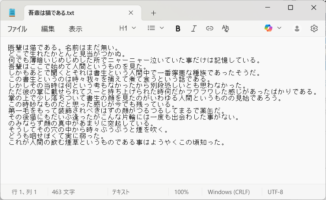Select the 吾輩は猫である.txt tab
The image size is (326, 200).
(x=83, y=13)
